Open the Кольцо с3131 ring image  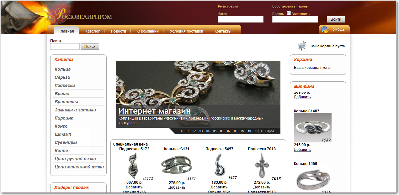(x=176, y=164)
